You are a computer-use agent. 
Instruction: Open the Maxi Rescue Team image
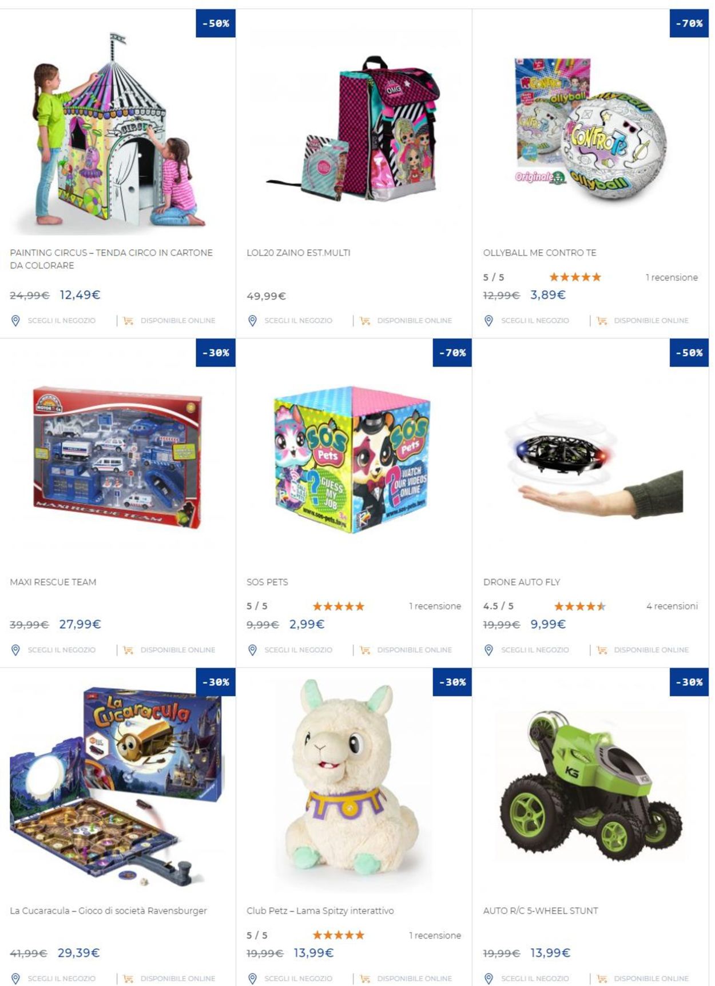118,457
